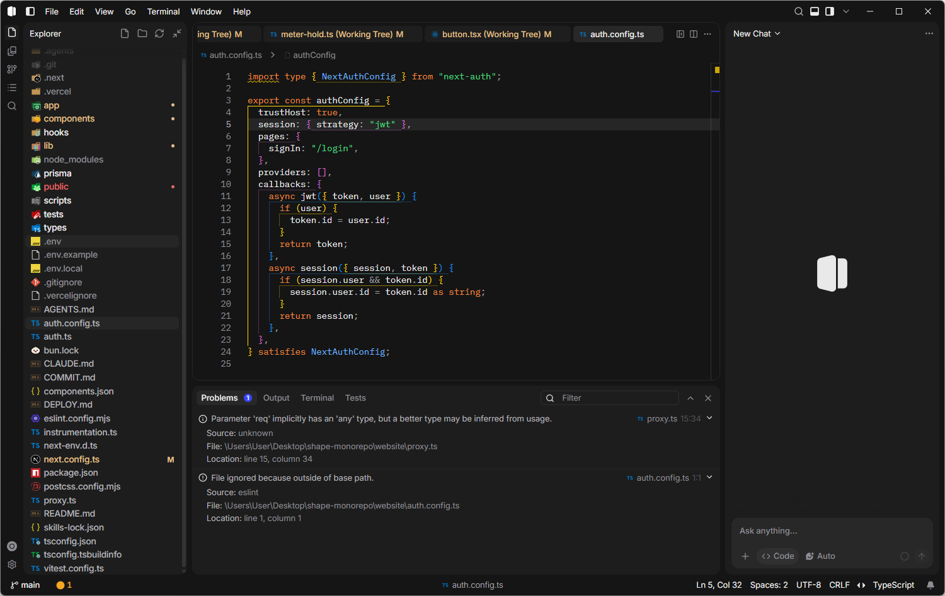945x596 pixels.
Task: Open the Help menu
Action: point(242,11)
